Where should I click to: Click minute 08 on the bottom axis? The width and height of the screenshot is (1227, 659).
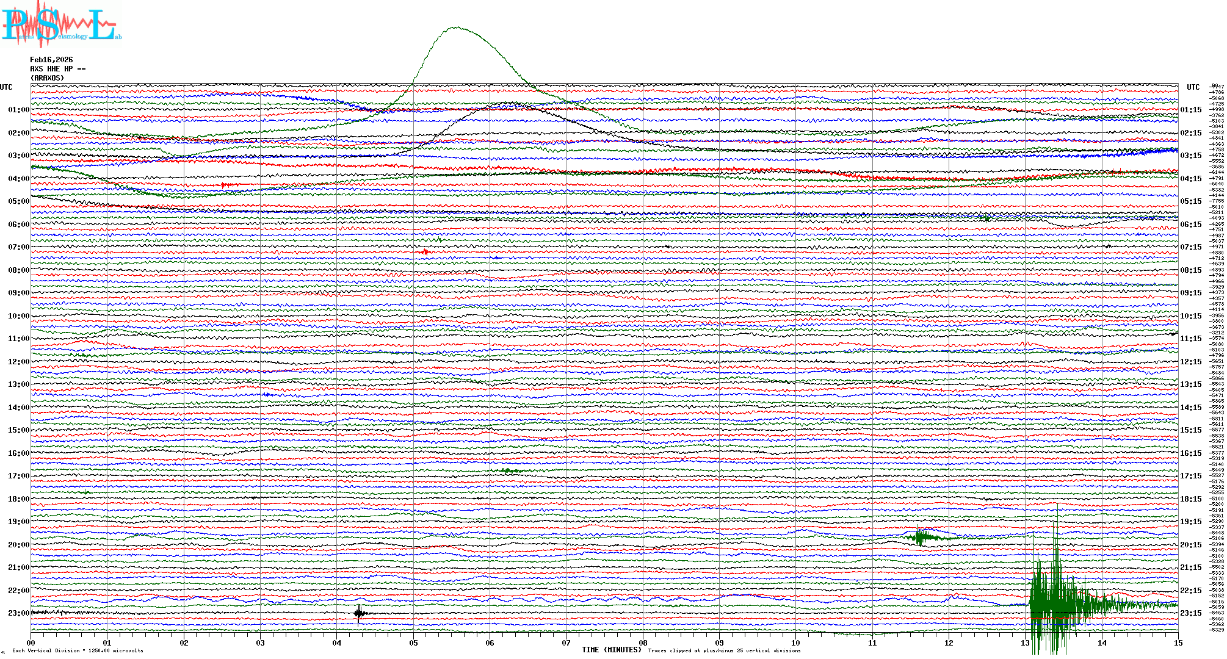(643, 643)
